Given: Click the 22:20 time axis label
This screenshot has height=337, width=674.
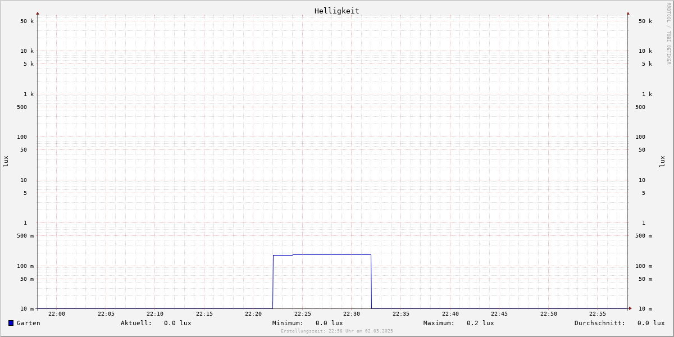Looking at the screenshot, I should 253,314.
